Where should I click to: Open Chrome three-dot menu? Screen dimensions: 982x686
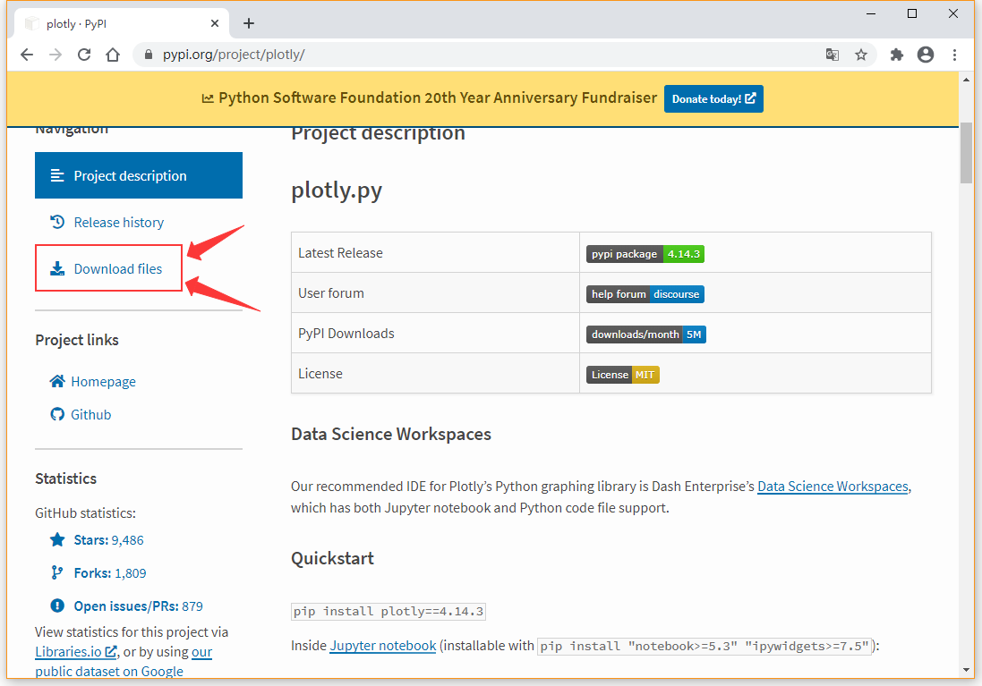pos(955,55)
